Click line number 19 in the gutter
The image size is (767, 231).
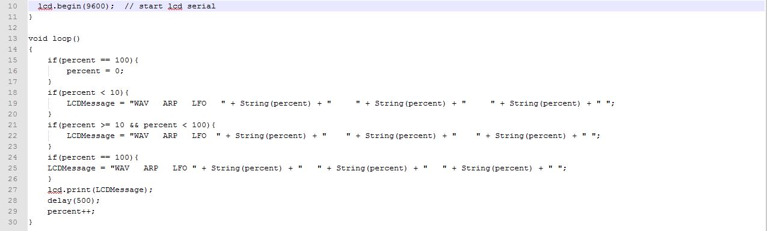10,103
